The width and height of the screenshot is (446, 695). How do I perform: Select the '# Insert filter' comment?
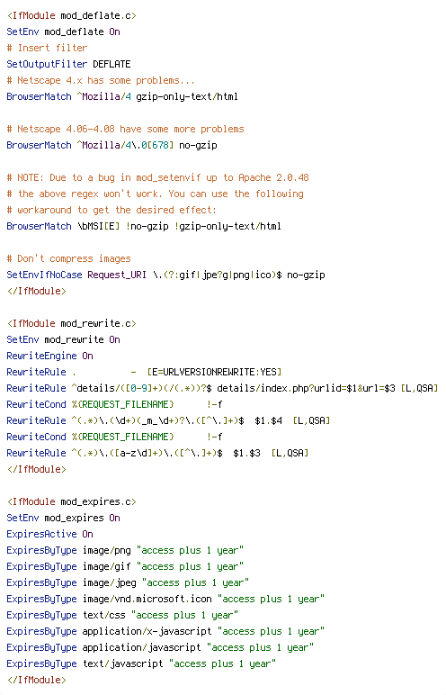click(x=47, y=48)
